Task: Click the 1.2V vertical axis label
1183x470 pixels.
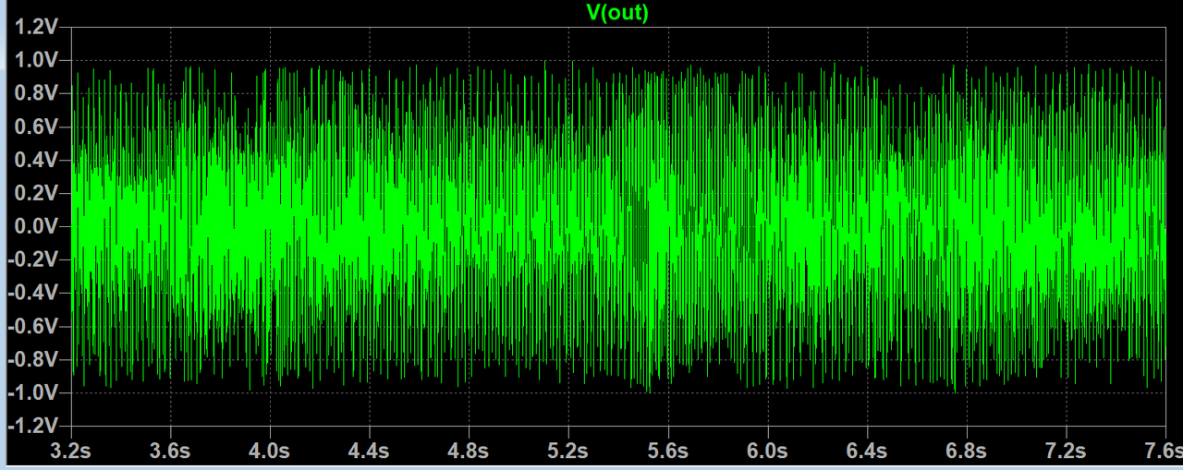Action: (x=37, y=27)
